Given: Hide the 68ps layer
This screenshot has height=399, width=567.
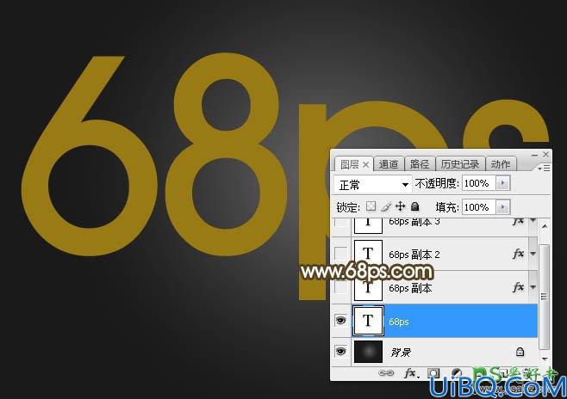Looking at the screenshot, I should 340,321.
